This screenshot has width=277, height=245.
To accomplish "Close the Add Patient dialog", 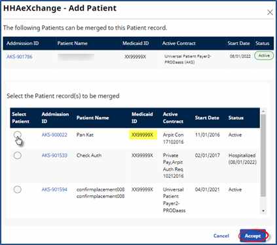I will tap(270, 12).
